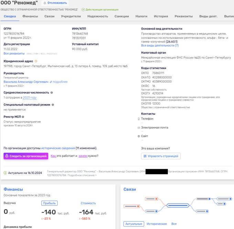Open the Виды деят. tab
234x229 pixels.
[x=208, y=16]
